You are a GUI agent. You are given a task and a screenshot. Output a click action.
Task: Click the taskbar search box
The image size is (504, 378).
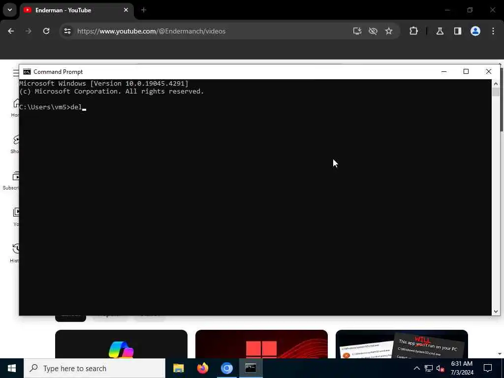[94, 368]
